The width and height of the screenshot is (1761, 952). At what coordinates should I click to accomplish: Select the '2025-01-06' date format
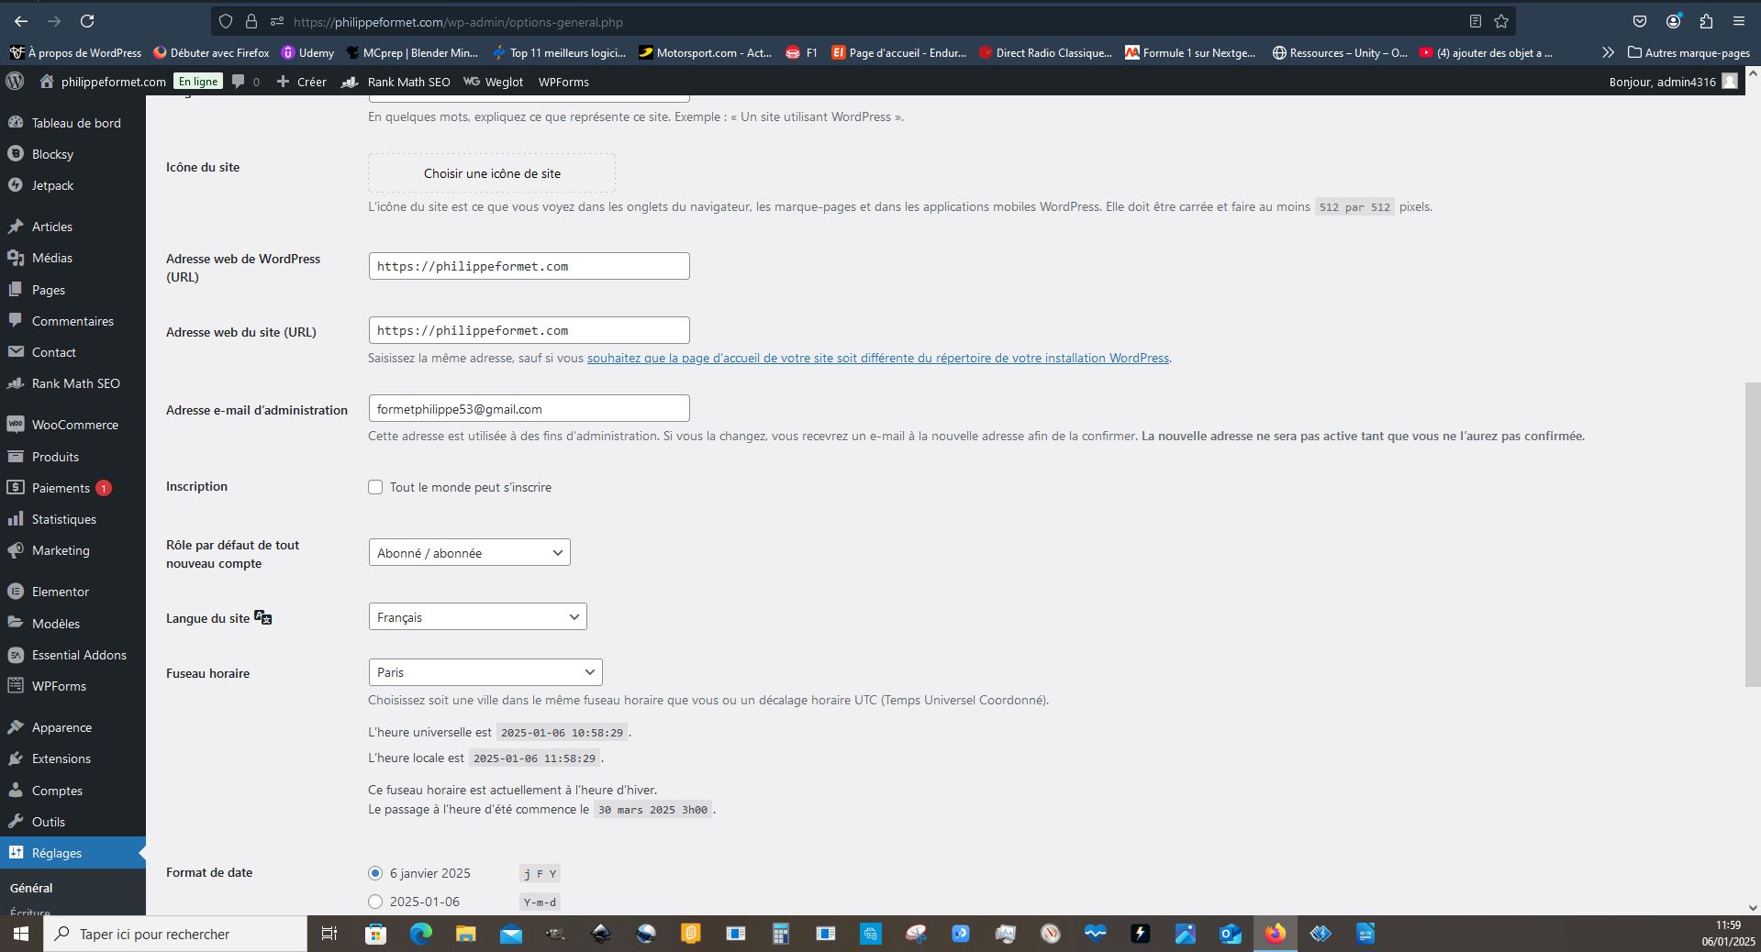pyautogui.click(x=375, y=902)
